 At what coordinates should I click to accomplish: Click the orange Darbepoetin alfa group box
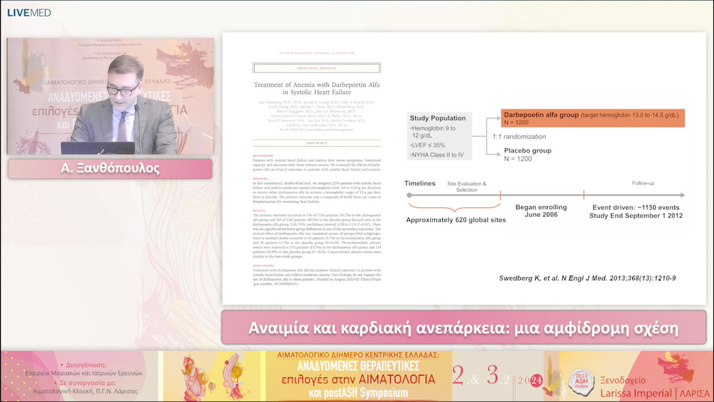(592, 118)
